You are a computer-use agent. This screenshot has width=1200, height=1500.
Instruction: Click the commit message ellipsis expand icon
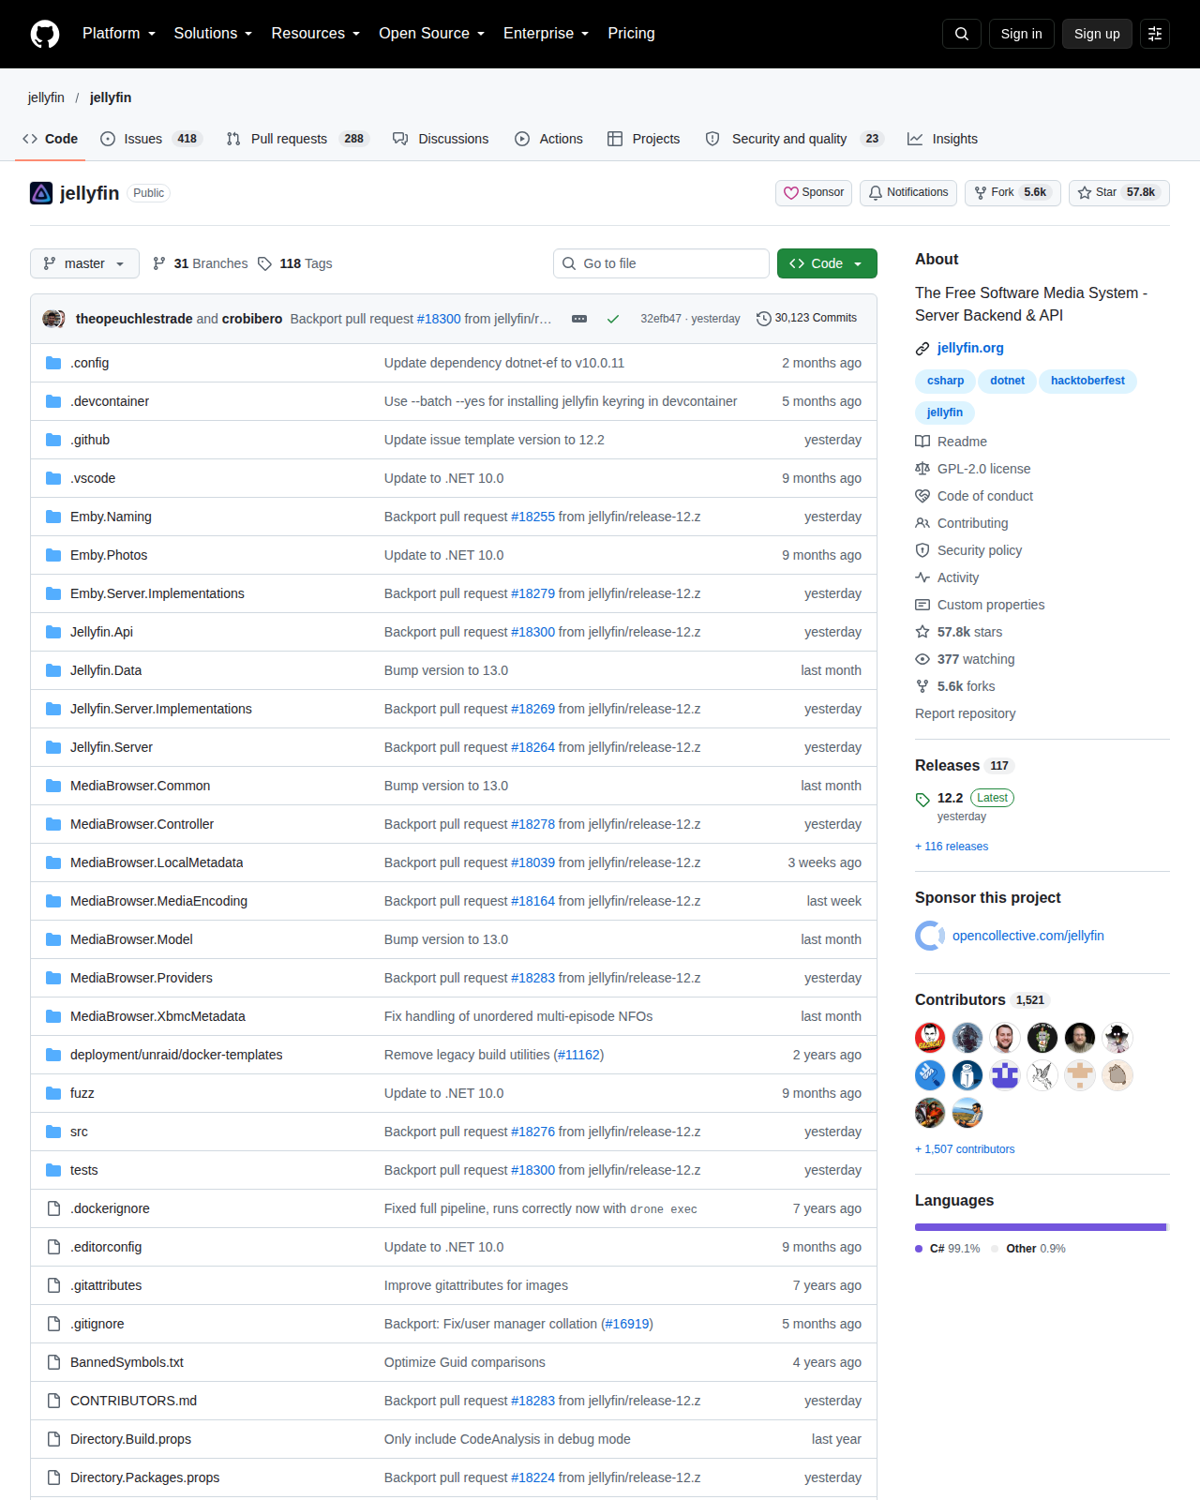pyautogui.click(x=579, y=319)
